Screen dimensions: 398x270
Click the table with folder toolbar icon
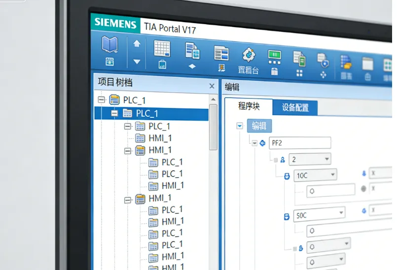pos(346,63)
